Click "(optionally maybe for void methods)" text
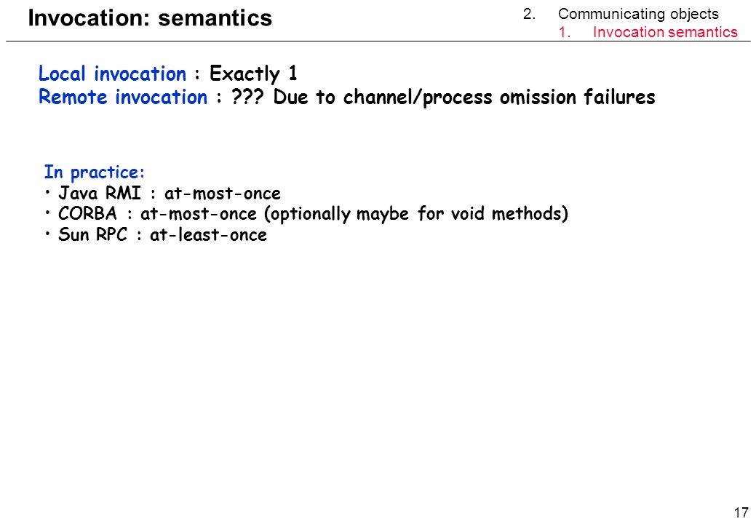The height and width of the screenshot is (524, 756). pyautogui.click(x=417, y=213)
